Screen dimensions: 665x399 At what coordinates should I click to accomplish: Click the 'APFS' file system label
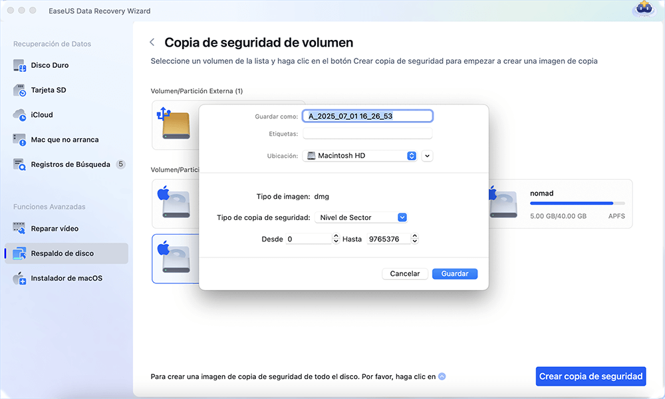click(616, 216)
